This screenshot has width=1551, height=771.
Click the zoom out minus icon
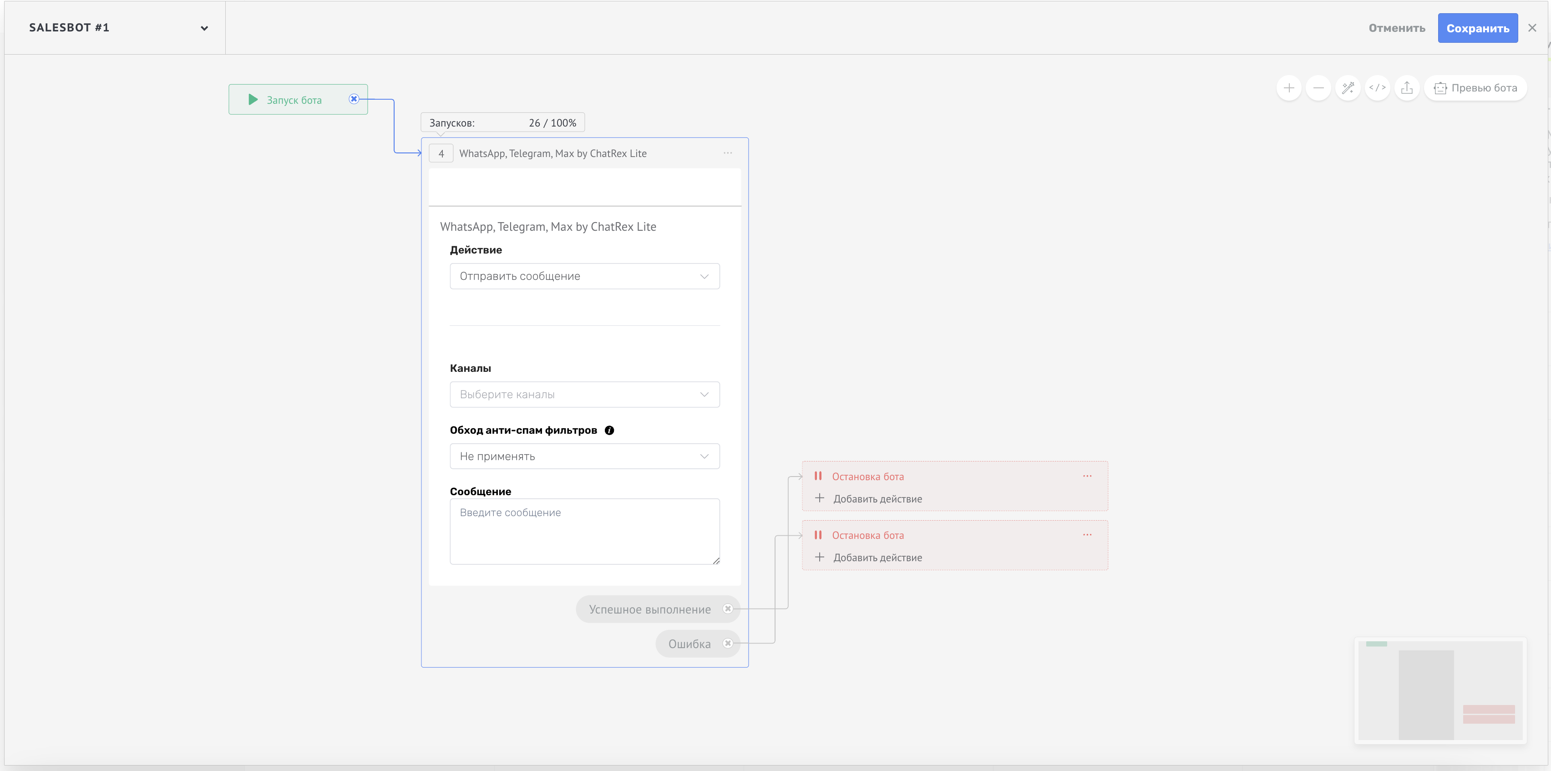[1318, 88]
